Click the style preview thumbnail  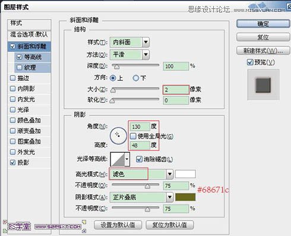click(263, 85)
